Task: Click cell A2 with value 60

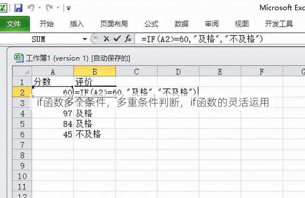Action: [53, 92]
